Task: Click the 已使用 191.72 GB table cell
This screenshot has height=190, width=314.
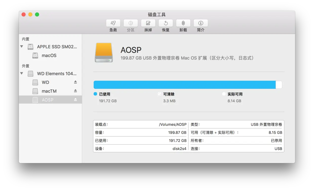Action: point(178,141)
